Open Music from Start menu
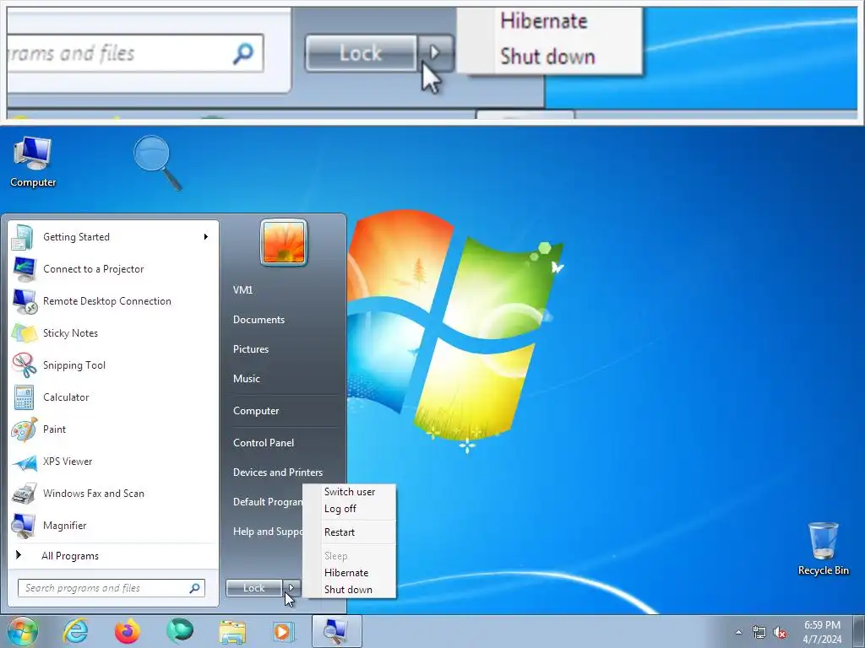Screen dimensions: 865x648 coord(247,379)
